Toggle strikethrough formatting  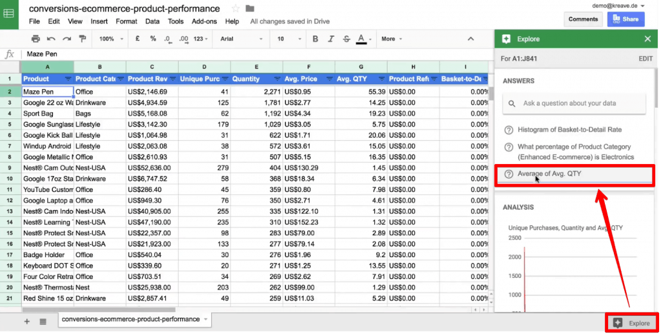346,39
